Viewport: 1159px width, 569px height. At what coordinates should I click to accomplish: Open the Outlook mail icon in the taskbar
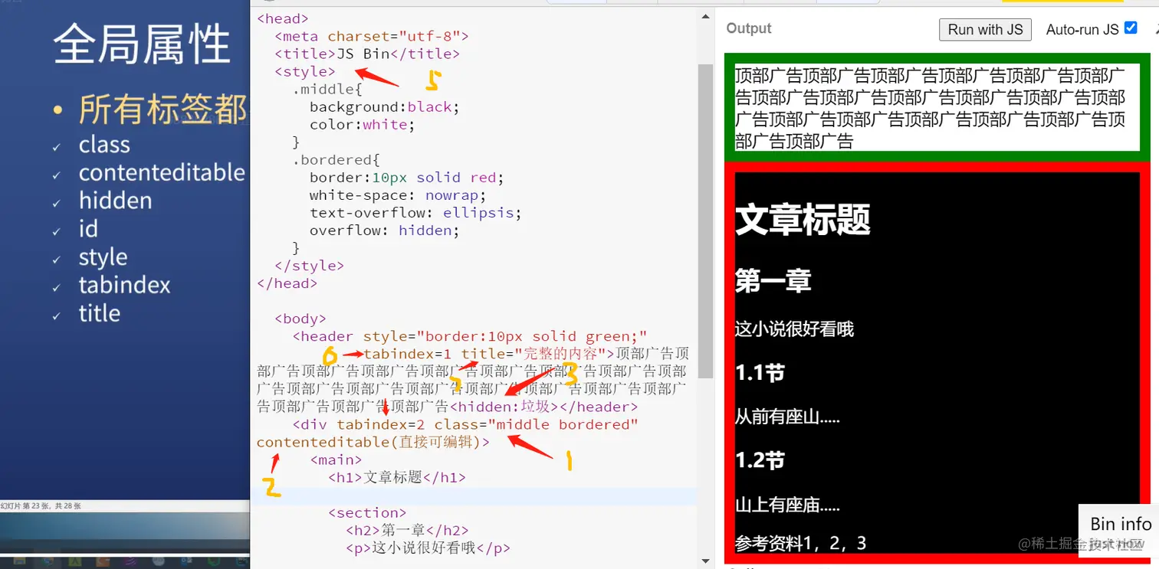click(x=186, y=561)
